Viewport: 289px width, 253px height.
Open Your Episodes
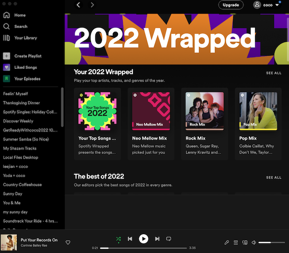click(x=27, y=79)
